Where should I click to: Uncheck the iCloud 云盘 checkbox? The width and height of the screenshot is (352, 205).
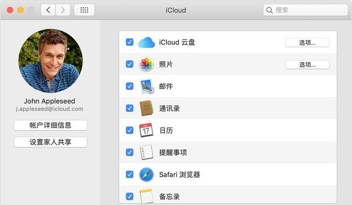coord(130,42)
